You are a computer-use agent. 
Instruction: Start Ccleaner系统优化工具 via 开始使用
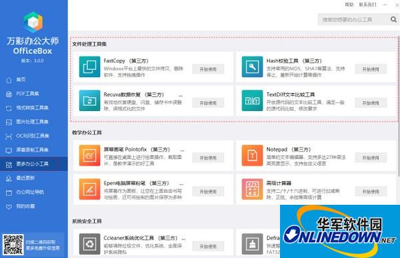point(208,246)
